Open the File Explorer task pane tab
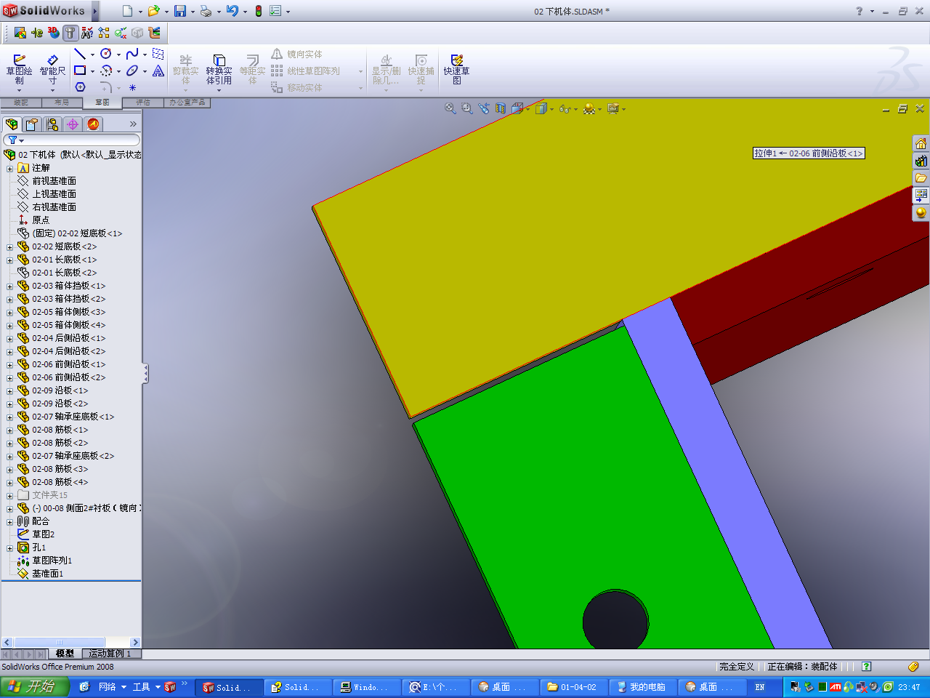The image size is (930, 698). point(921,178)
